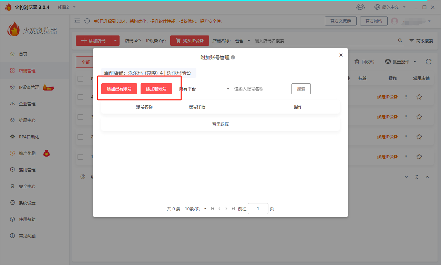Click the sidebar collapse icon
The image size is (441, 265).
(x=77, y=21)
